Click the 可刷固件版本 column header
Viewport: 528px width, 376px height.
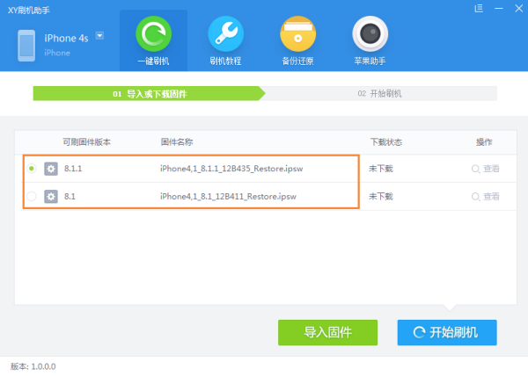[86, 142]
